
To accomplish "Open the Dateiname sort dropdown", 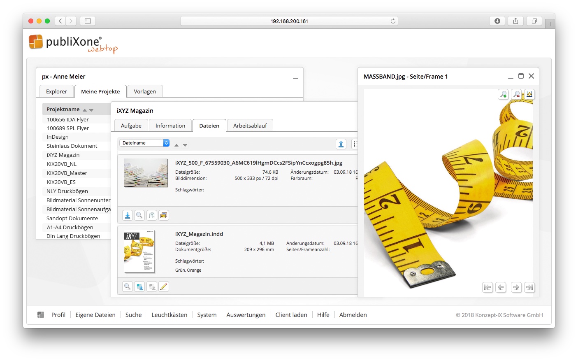I will [144, 143].
